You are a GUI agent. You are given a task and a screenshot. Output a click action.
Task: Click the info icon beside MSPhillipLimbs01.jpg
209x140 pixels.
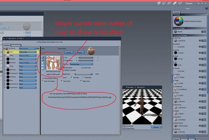tap(42, 72)
